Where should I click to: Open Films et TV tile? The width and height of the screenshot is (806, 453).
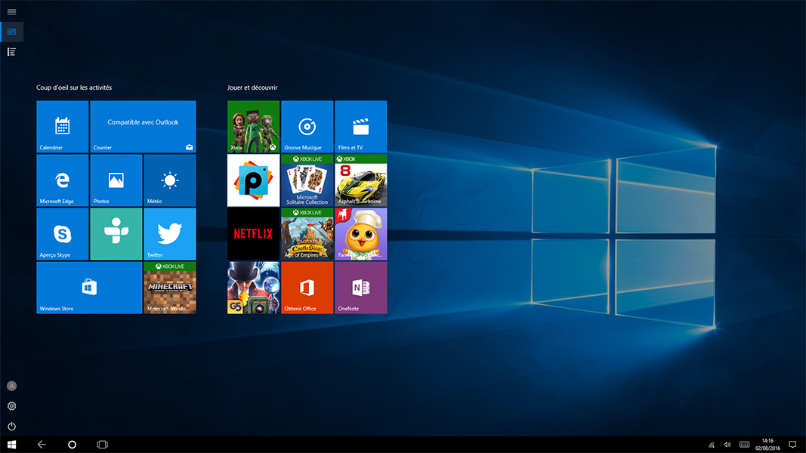tap(361, 126)
